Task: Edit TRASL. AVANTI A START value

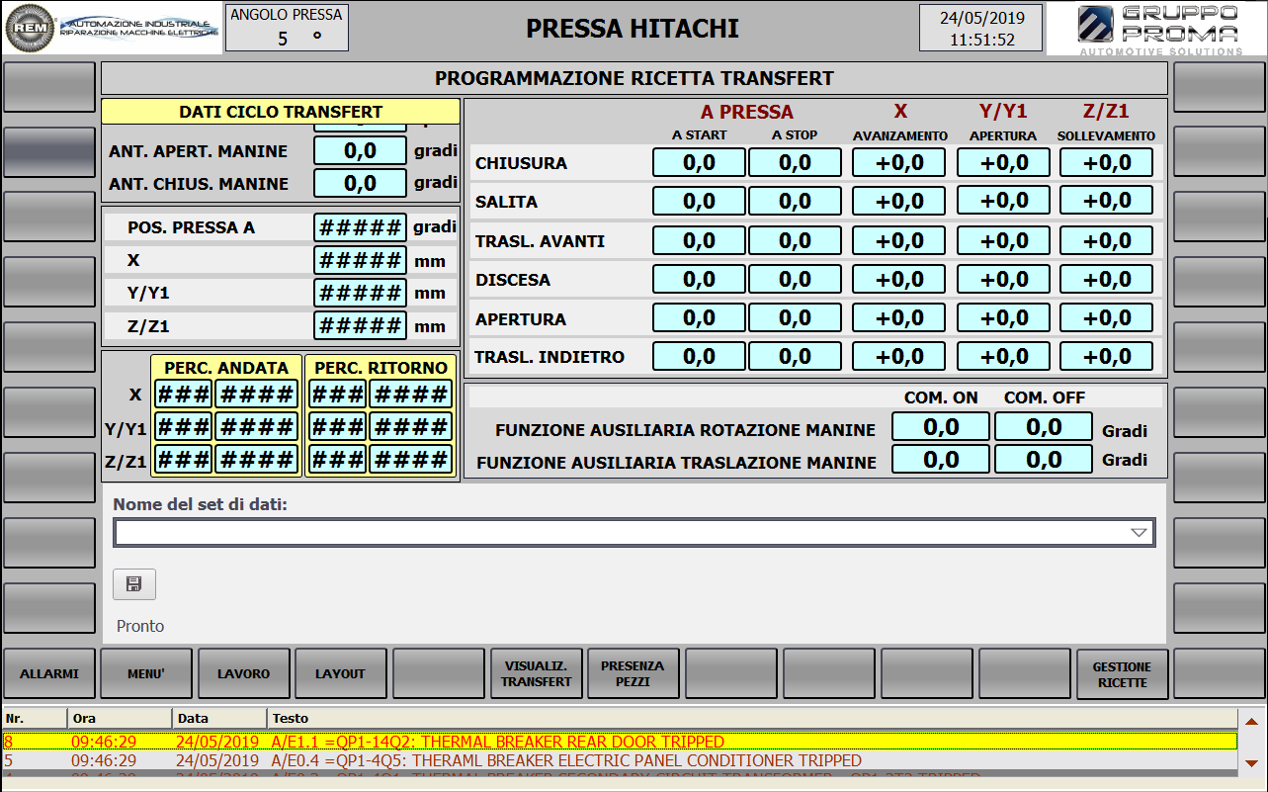Action: 699,240
